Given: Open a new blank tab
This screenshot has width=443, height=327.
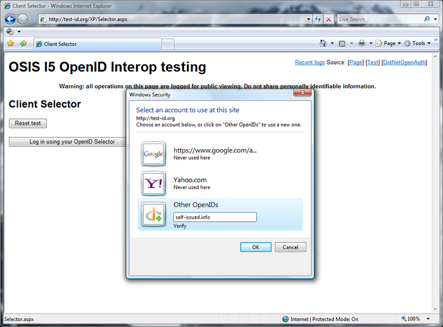Looking at the screenshot, I should 168,44.
